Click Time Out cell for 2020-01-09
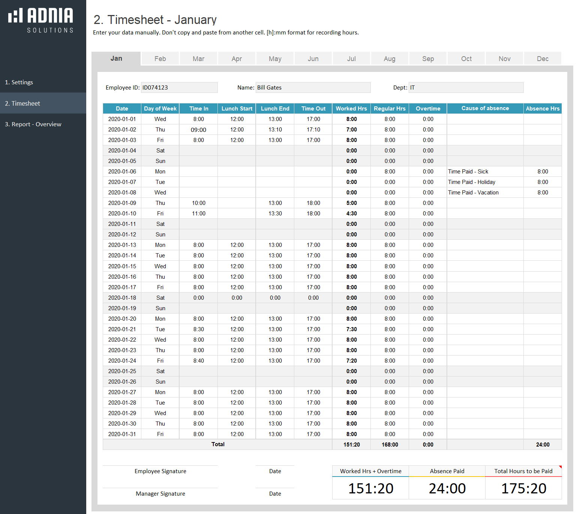This screenshot has height=514, width=580. (x=313, y=203)
